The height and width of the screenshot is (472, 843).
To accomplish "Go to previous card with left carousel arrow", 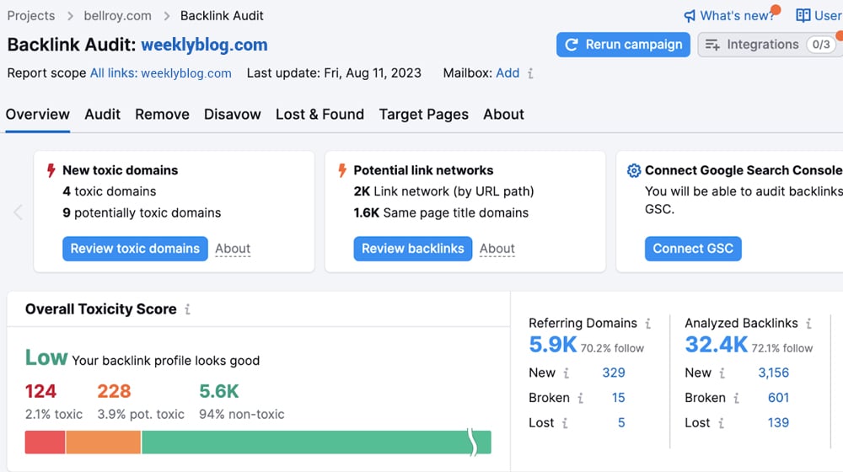I will click(x=18, y=212).
